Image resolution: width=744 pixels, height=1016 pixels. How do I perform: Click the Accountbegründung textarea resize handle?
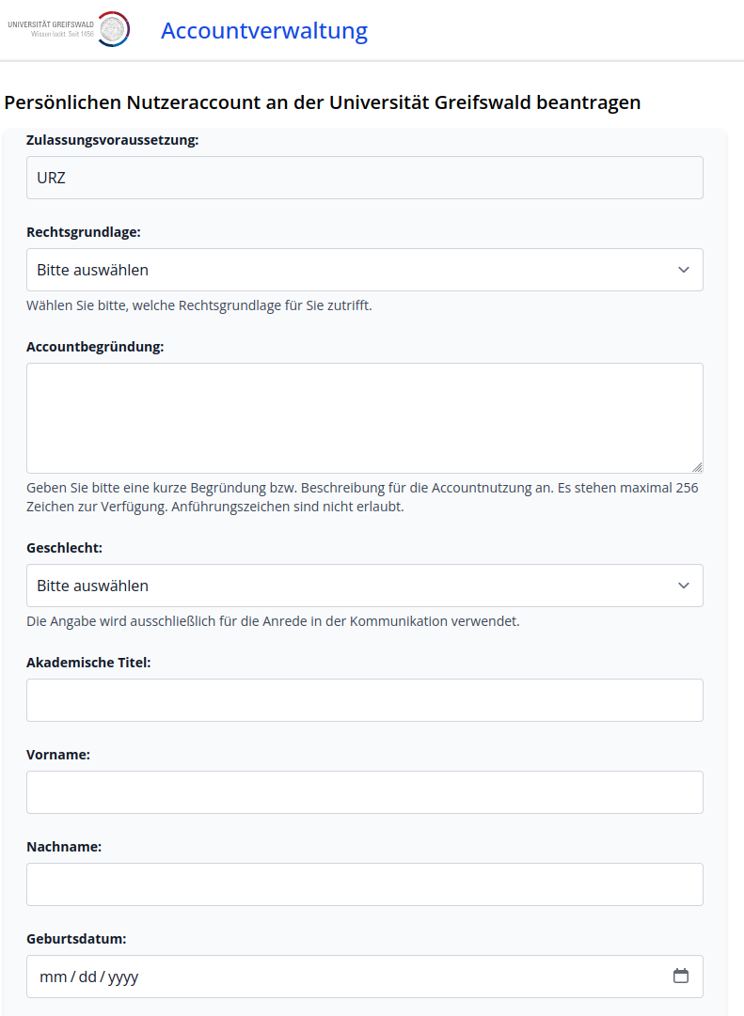pos(697,467)
